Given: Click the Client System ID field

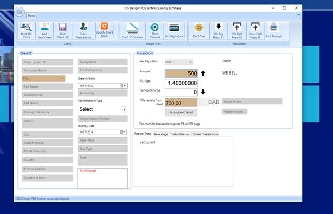Looking at the screenshot, I should tap(47, 62).
